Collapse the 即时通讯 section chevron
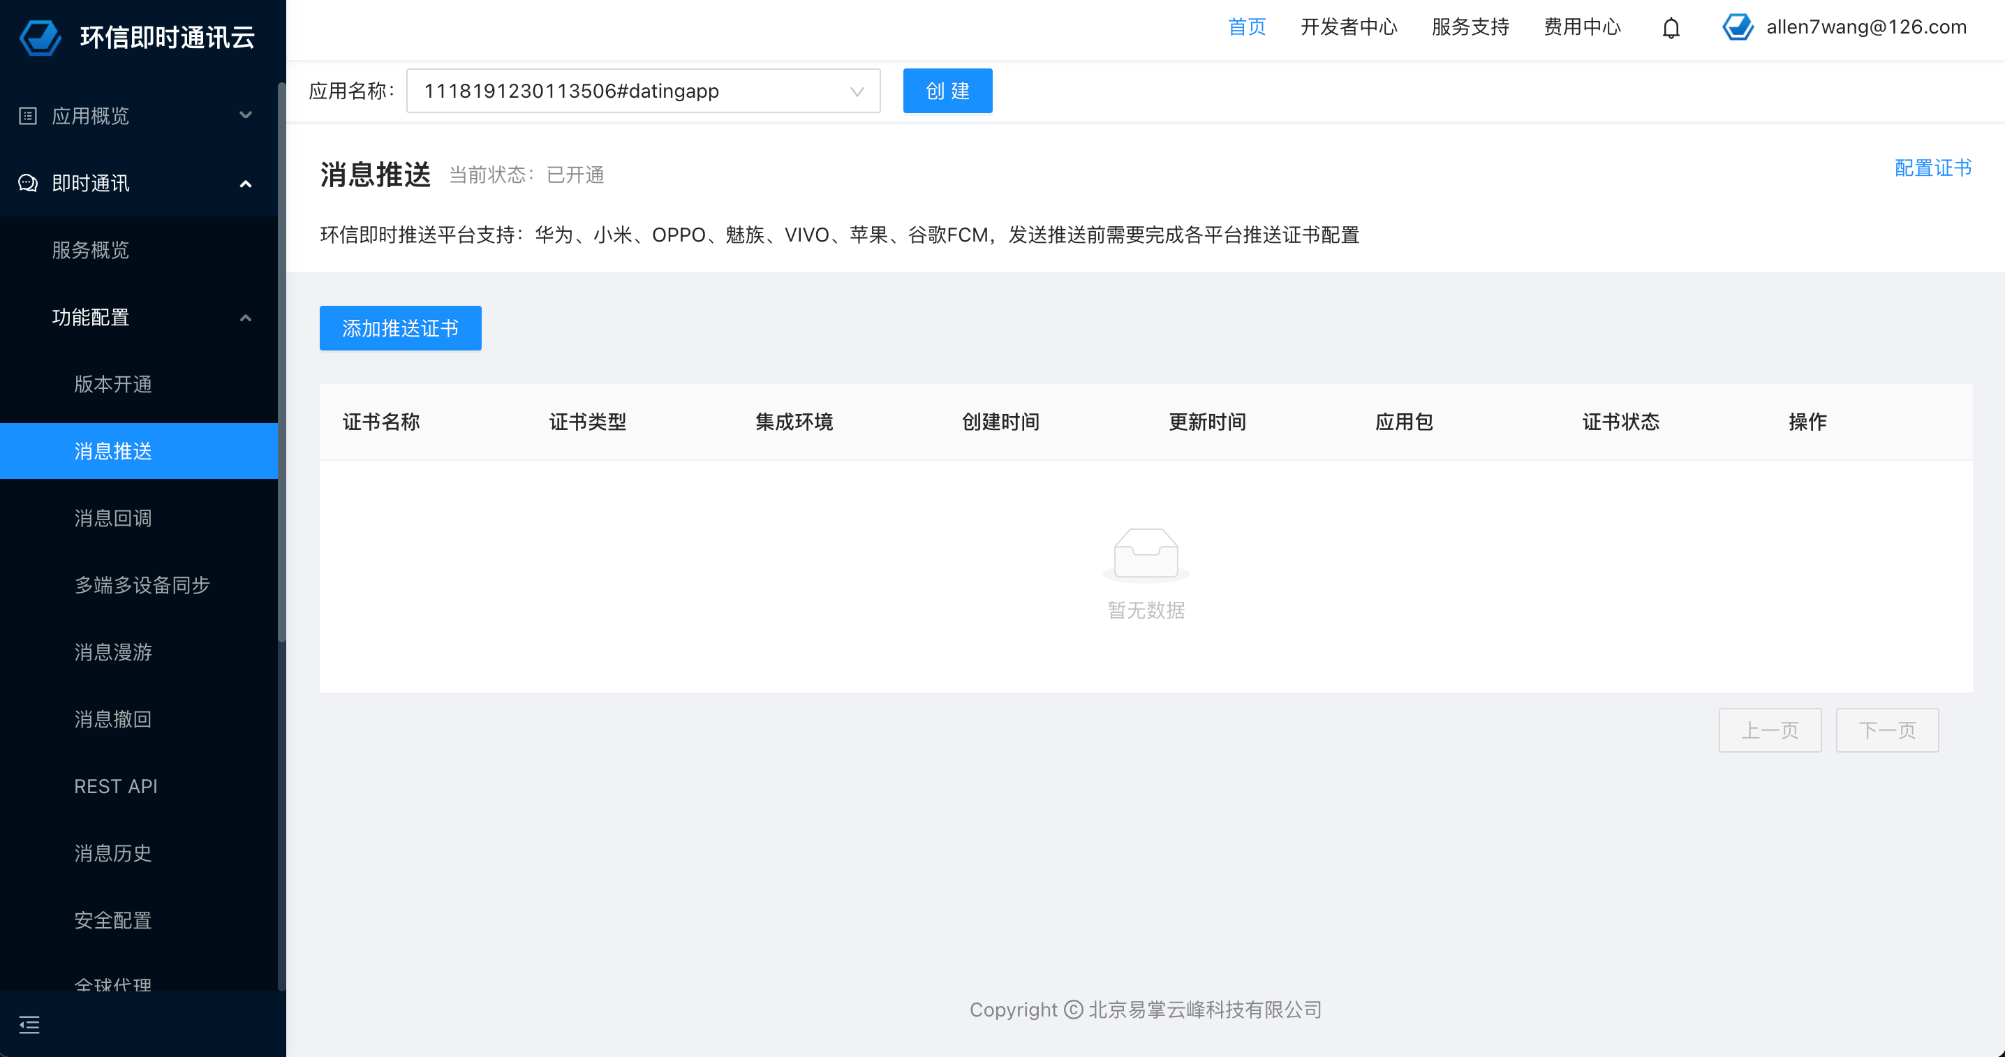The height and width of the screenshot is (1057, 2005). [x=246, y=184]
